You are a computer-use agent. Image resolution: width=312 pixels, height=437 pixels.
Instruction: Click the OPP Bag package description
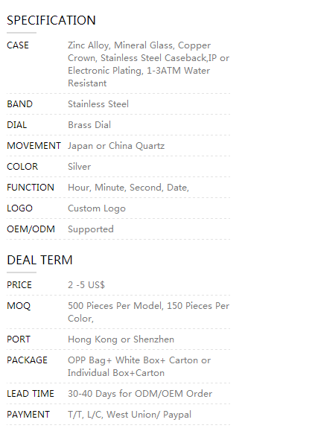(139, 366)
